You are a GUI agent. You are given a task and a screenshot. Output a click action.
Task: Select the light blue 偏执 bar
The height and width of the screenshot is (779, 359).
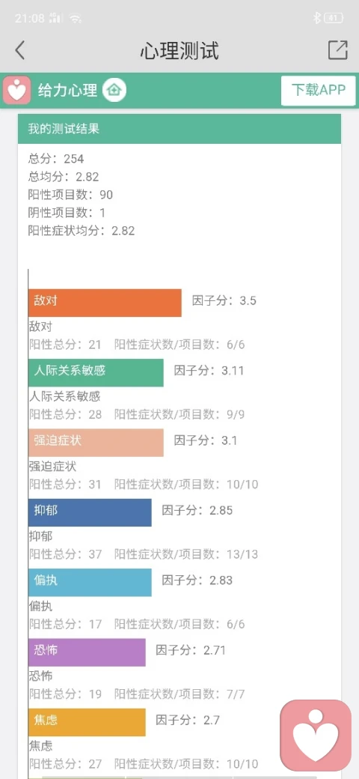click(x=90, y=582)
